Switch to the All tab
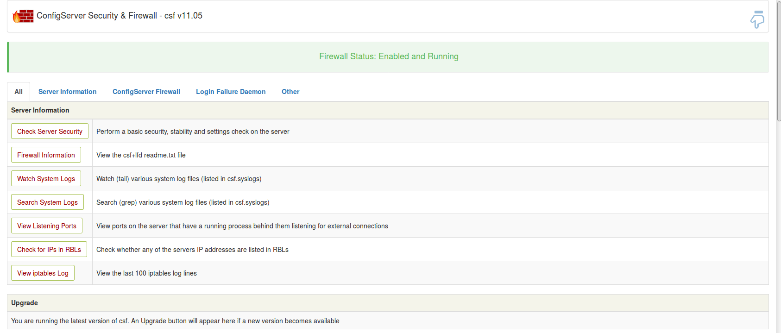 (19, 92)
